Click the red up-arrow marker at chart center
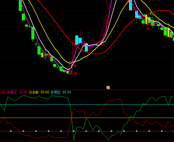This screenshot has height=142, width=174. [75, 66]
